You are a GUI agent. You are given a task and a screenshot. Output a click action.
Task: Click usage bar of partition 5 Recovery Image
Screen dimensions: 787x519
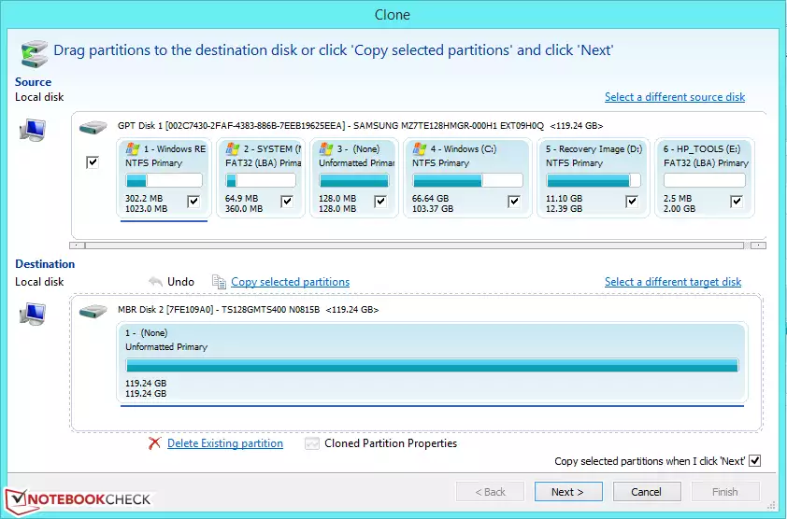click(x=594, y=180)
